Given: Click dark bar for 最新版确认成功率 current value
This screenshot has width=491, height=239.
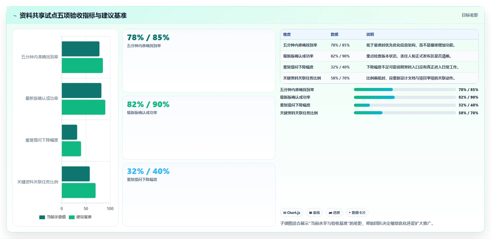Looking at the screenshot, I should tap(81, 90).
